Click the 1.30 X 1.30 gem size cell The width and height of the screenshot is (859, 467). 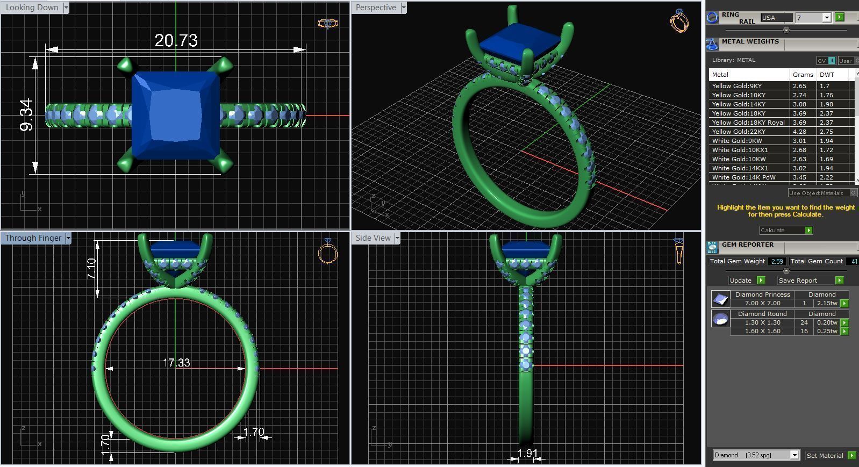(x=762, y=322)
